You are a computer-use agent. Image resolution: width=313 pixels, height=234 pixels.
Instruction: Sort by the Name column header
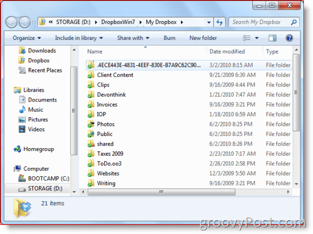[x=95, y=52]
